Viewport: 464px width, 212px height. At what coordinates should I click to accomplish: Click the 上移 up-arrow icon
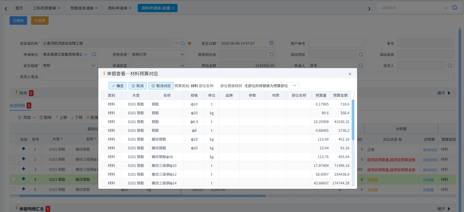[x=57, y=117]
